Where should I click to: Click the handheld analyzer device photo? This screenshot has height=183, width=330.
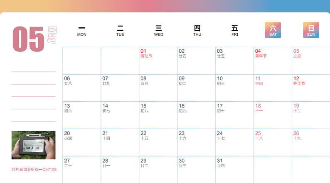(33, 145)
